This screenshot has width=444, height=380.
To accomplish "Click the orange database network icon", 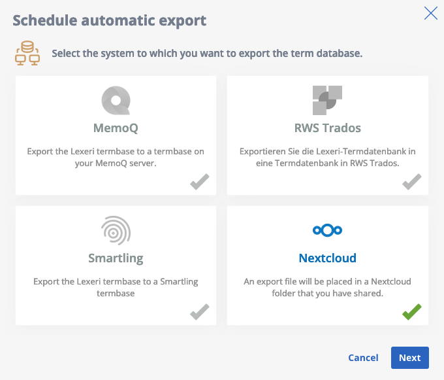I will 27,53.
